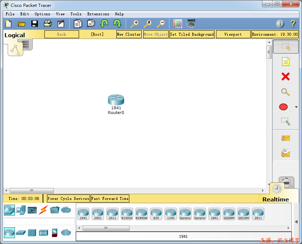Choose the WAN Emulation cloud subcategory

pyautogui.click(x=66, y=232)
